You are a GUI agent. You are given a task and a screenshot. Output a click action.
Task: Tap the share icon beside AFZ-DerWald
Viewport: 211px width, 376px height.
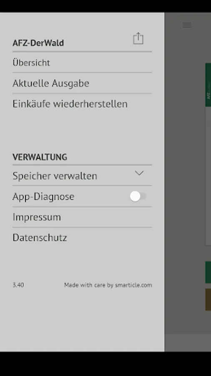click(x=138, y=38)
